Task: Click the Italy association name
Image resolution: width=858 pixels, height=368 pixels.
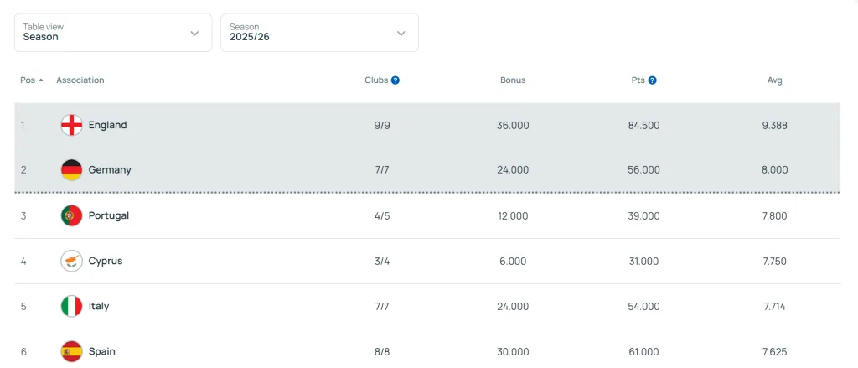Action: pyautogui.click(x=99, y=306)
